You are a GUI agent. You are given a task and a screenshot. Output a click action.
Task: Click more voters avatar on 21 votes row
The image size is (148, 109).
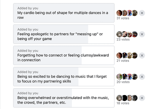pos(135,55)
